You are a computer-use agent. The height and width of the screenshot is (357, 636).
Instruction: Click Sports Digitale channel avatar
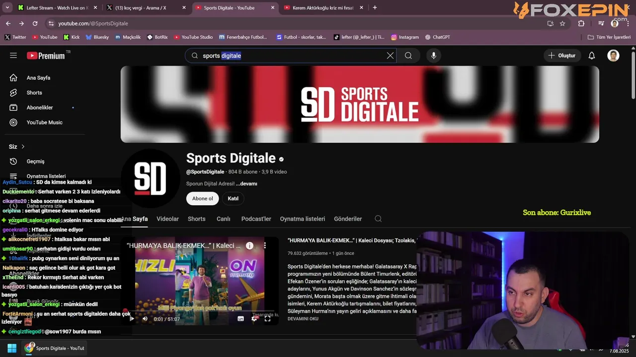point(150,178)
